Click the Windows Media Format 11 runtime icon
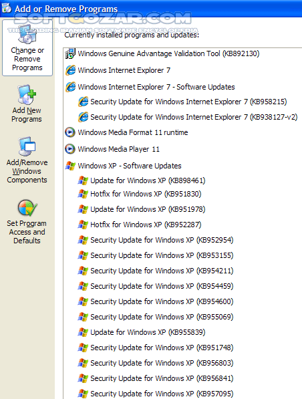The image size is (302, 399). [70, 132]
